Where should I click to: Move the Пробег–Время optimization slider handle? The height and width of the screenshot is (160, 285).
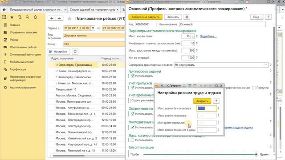pos(256,154)
